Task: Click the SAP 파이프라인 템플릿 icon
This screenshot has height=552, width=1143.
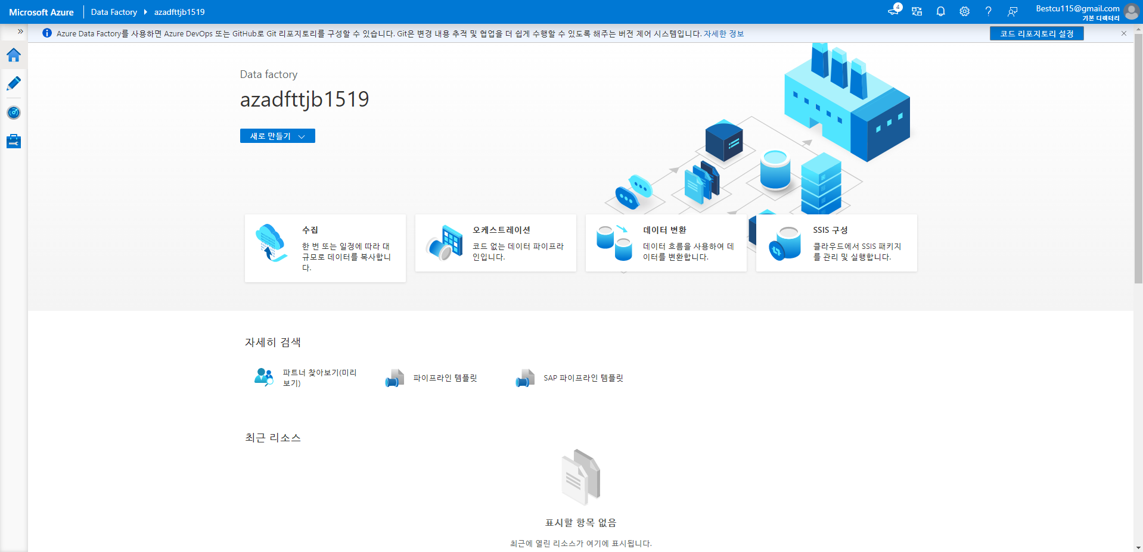Action: point(525,378)
